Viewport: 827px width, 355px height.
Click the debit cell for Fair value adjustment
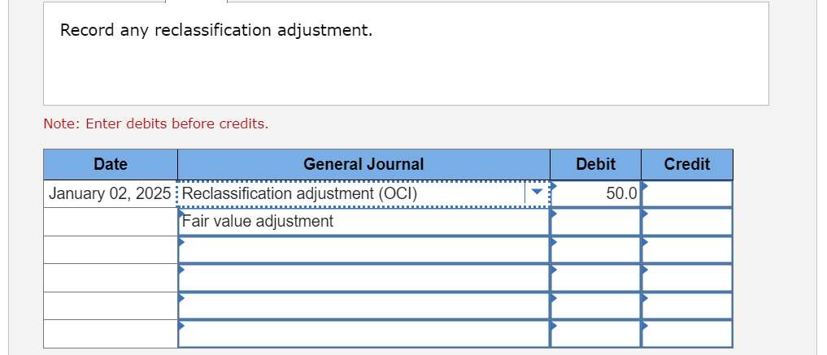pos(595,221)
